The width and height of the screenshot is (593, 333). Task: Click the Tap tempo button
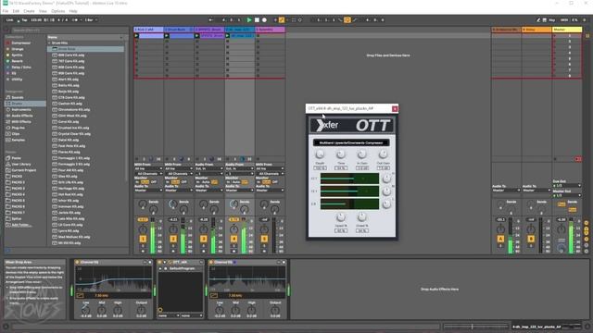(24, 20)
